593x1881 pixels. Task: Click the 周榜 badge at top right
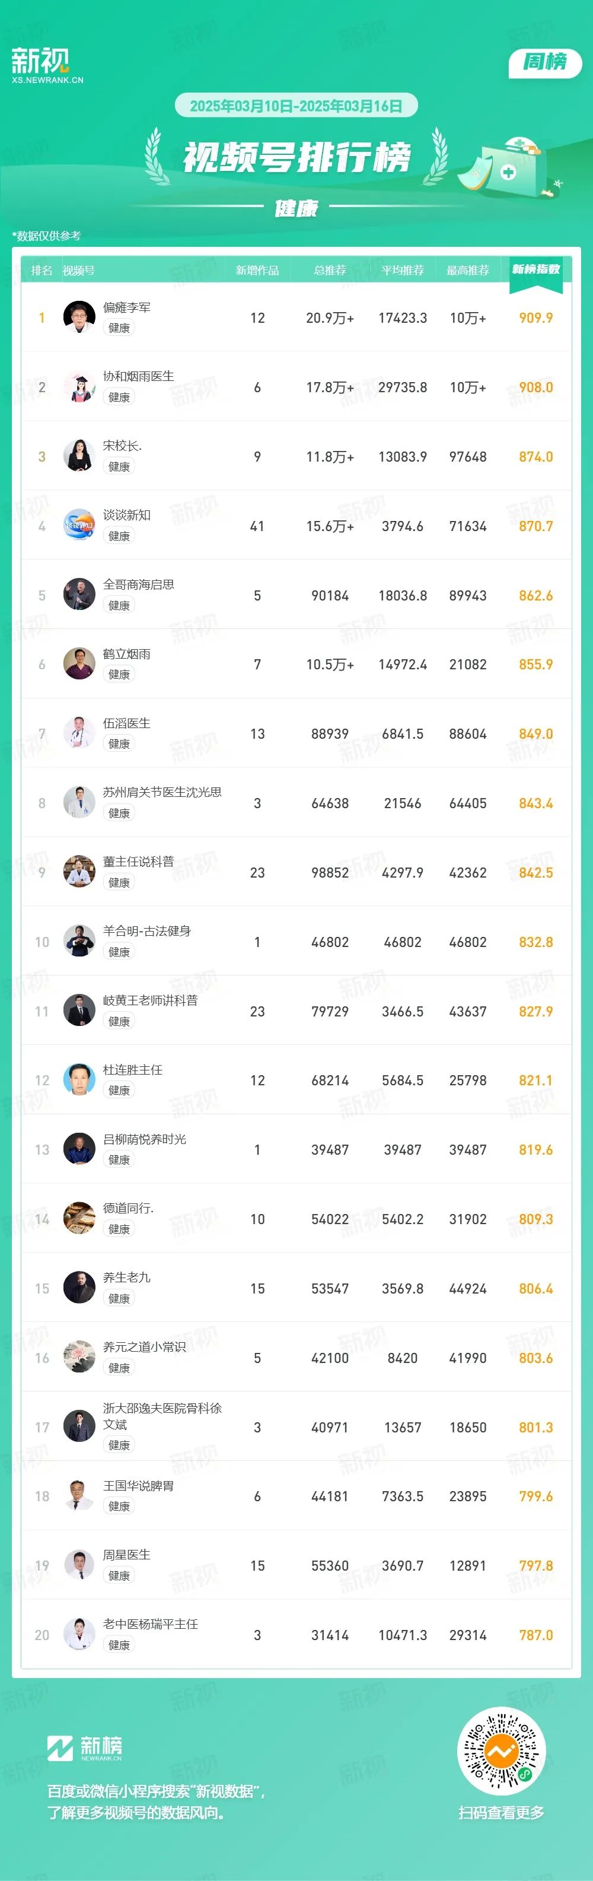545,62
